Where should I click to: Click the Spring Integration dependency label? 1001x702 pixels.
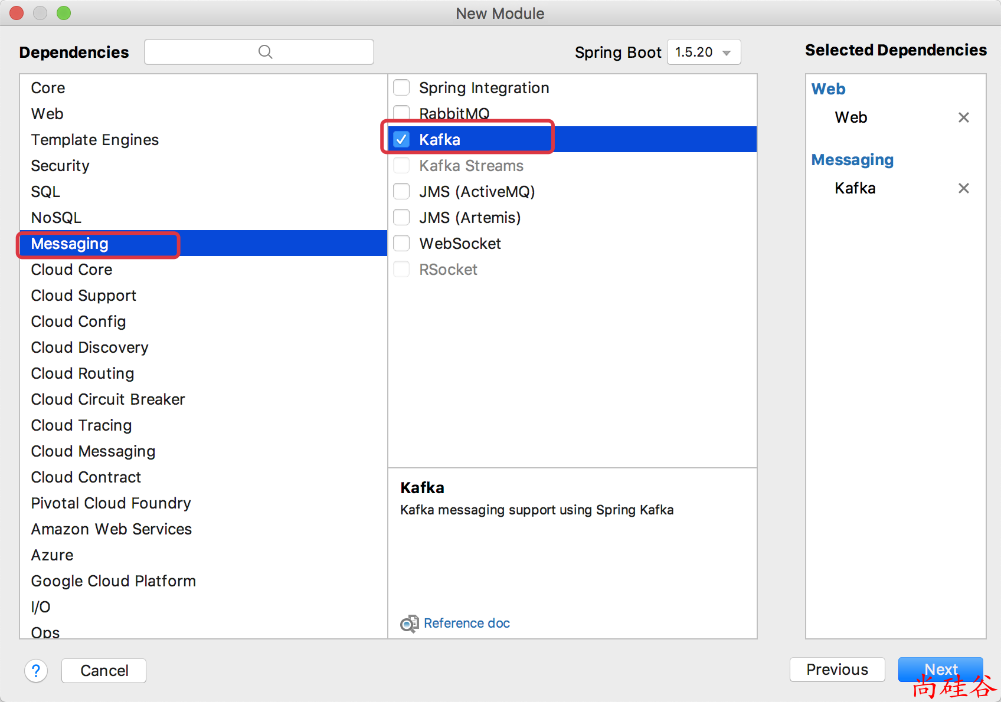[x=484, y=88]
